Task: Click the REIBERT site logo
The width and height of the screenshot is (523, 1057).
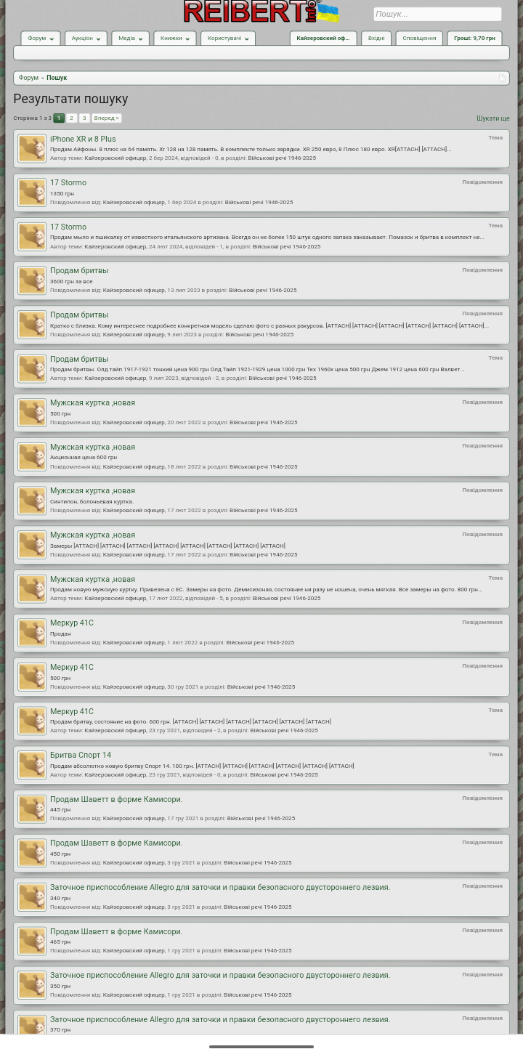Action: tap(261, 12)
